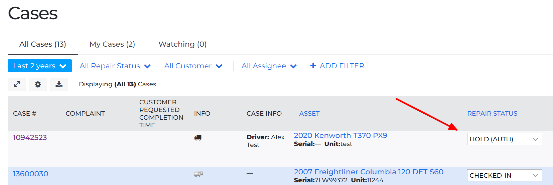The width and height of the screenshot is (553, 185).
Task: Expand All Customer filter dropdown
Action: 193,66
